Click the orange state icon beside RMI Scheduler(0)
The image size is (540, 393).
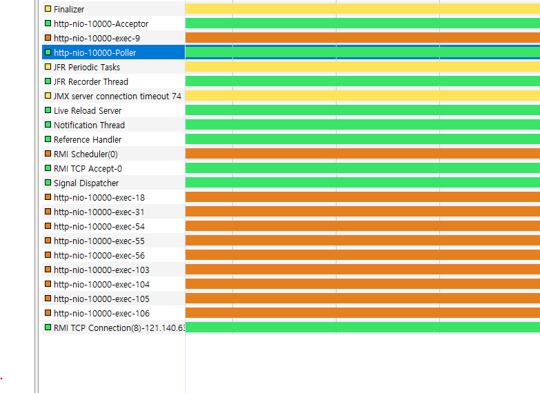(x=48, y=153)
